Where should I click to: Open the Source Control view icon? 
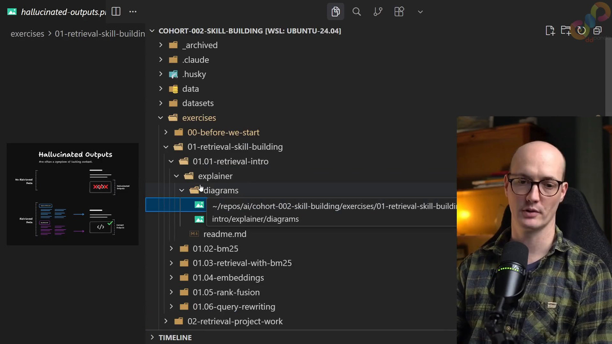click(x=378, y=11)
